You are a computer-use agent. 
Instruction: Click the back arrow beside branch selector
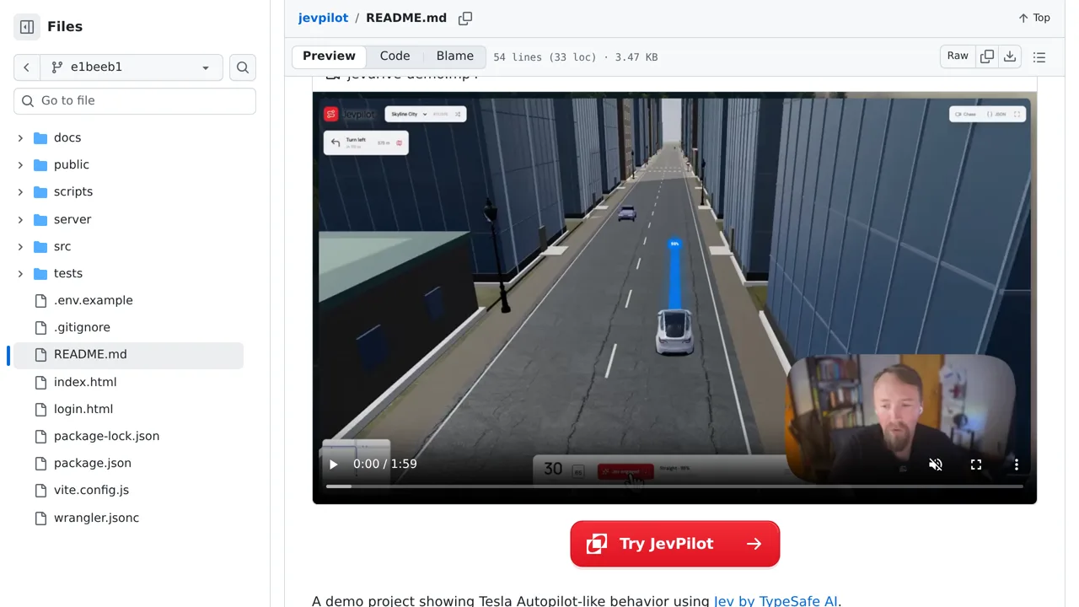26,67
